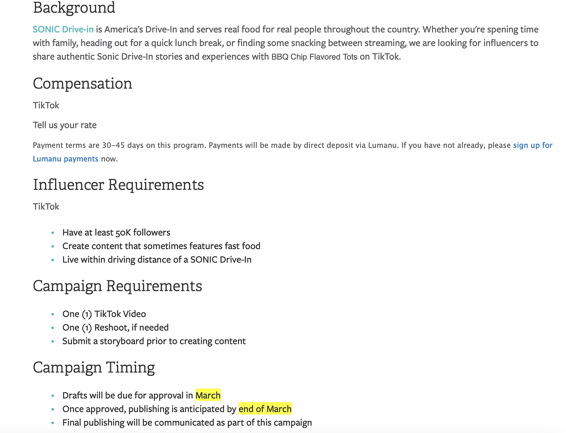Click the TikTok label under Compensation
566x433 pixels.
[46, 105]
